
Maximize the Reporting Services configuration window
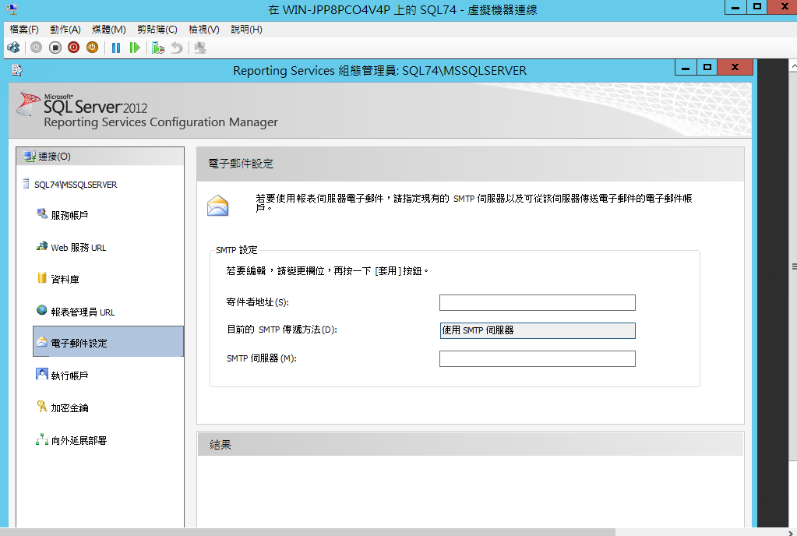[x=707, y=67]
